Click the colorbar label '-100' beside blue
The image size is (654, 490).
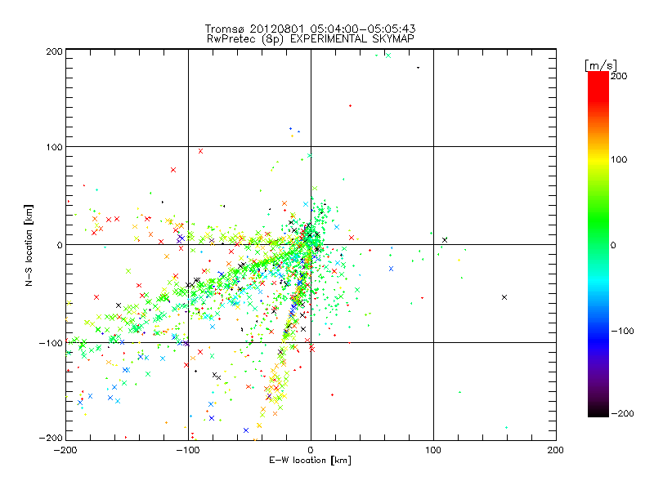(x=622, y=331)
